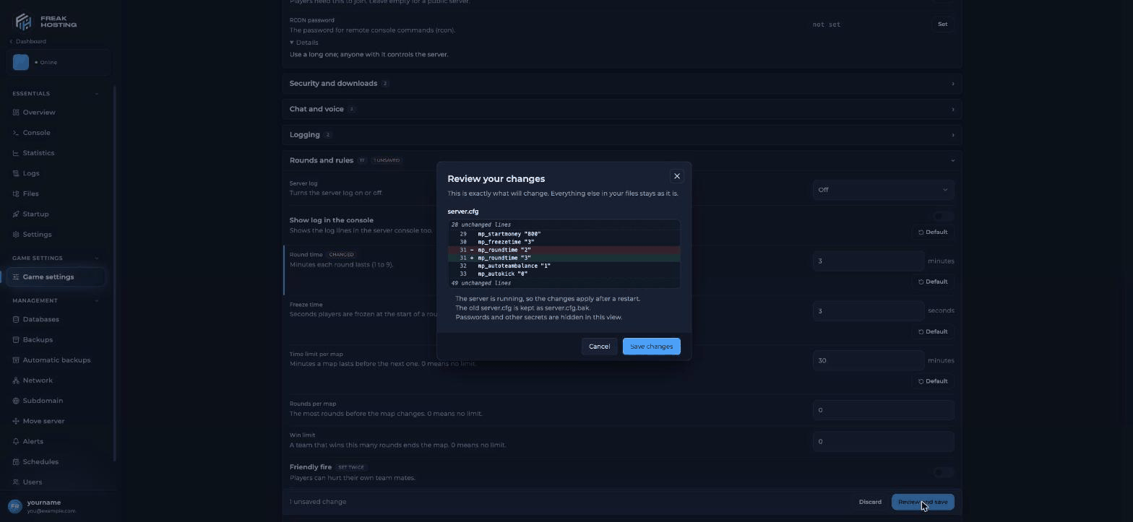Toggle the Friendly fire switch

coord(944,473)
